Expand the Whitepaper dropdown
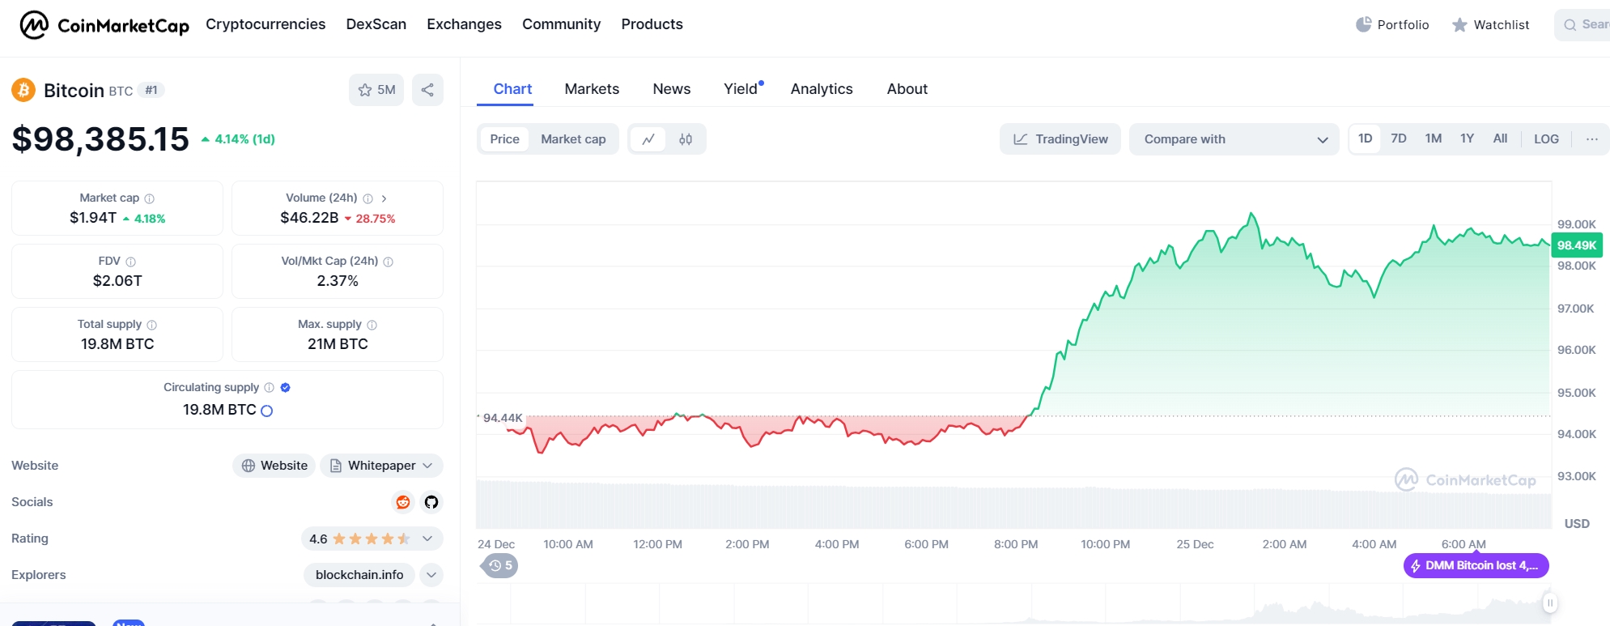 (381, 466)
